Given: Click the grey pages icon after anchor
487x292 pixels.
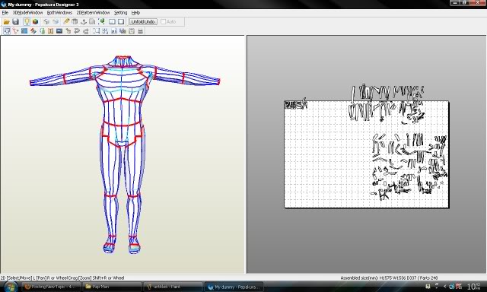Looking at the screenshot, I should (x=92, y=22).
